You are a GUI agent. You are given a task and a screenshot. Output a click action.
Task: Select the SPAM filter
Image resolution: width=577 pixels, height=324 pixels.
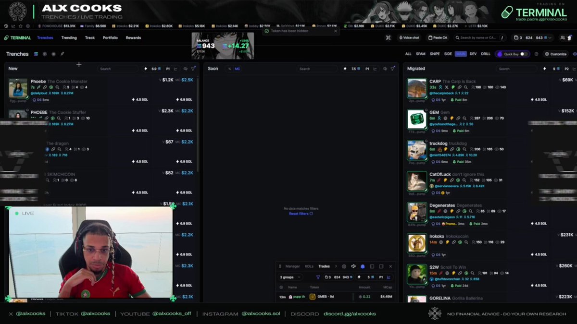tap(421, 54)
